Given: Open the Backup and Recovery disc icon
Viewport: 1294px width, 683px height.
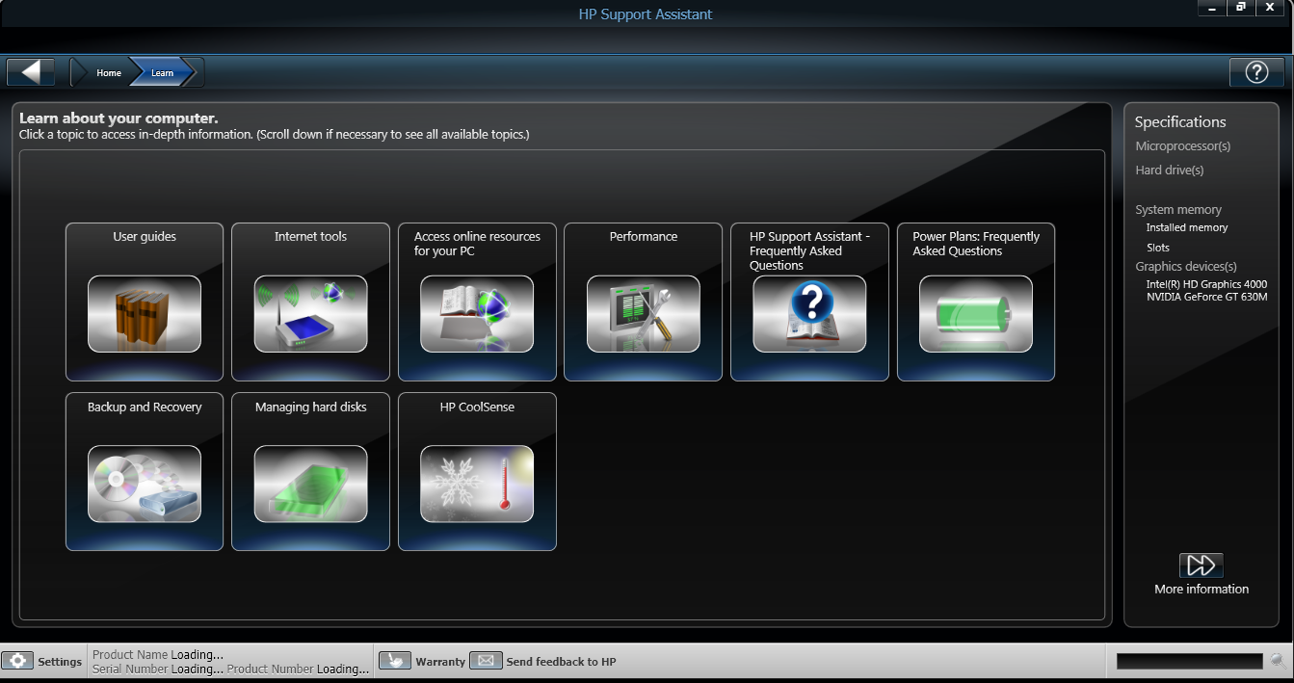Looking at the screenshot, I should tap(144, 484).
